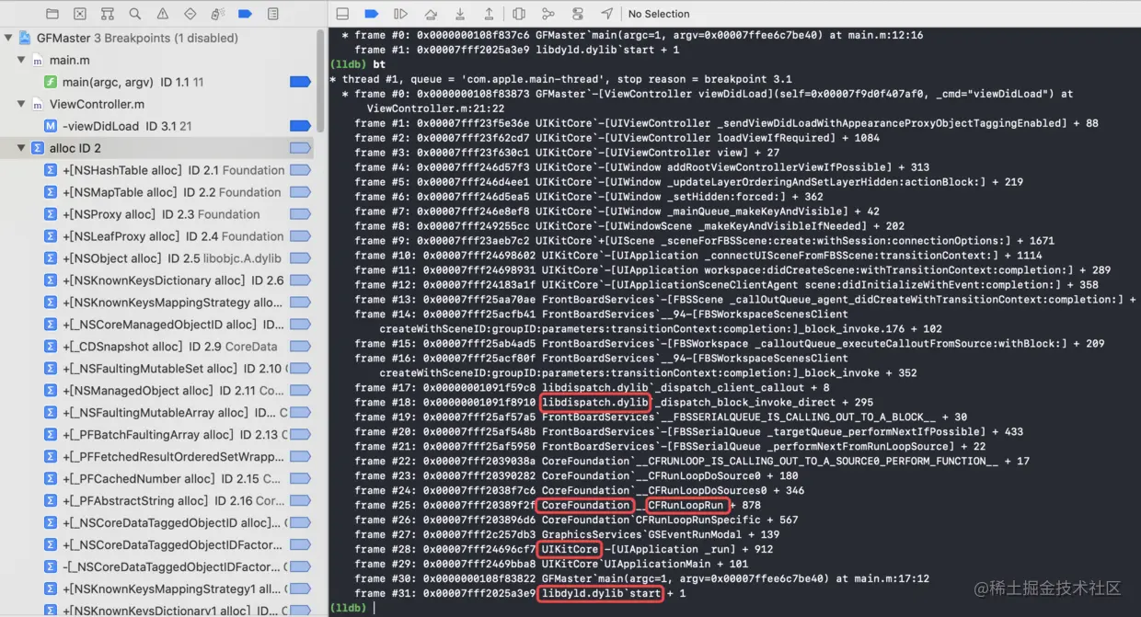Select +[_NSCoreManagedObjectID alloc] row
Viewport: 1141px width, 617px height.
click(157, 325)
